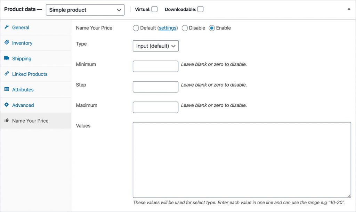The height and width of the screenshot is (212, 356).
Task: Select the Default radio option
Action: pyautogui.click(x=136, y=28)
